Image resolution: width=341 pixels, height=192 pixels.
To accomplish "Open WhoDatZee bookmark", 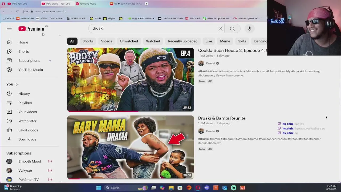I will (x=25, y=18).
